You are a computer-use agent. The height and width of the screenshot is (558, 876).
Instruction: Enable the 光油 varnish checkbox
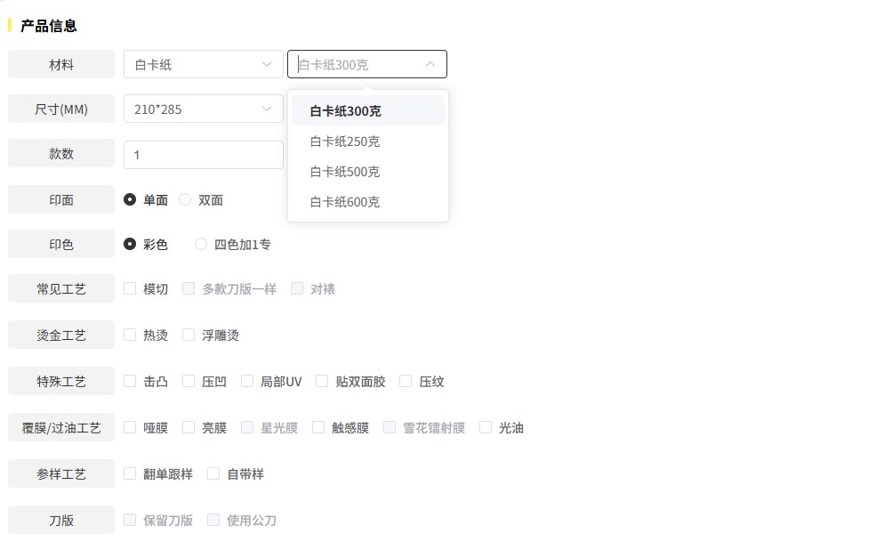[485, 427]
